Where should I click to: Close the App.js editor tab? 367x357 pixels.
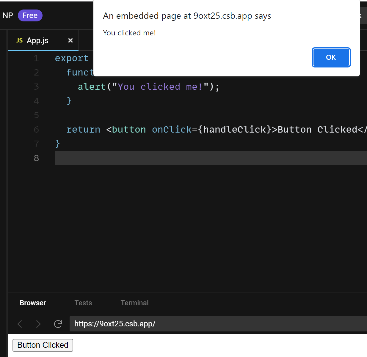tap(70, 40)
